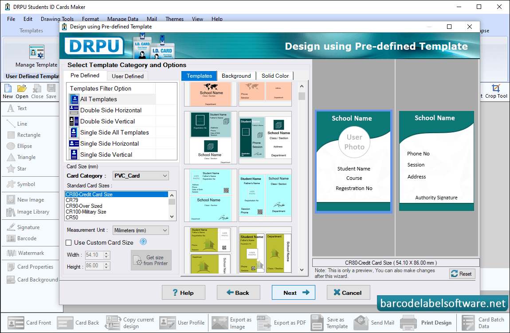Switch to Card Back view
The image size is (510, 333).
click(x=78, y=323)
